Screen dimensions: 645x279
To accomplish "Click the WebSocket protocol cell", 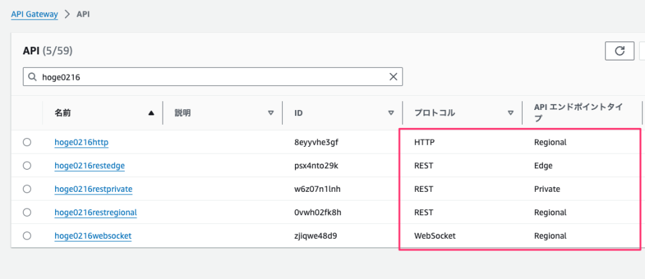I will tap(435, 236).
